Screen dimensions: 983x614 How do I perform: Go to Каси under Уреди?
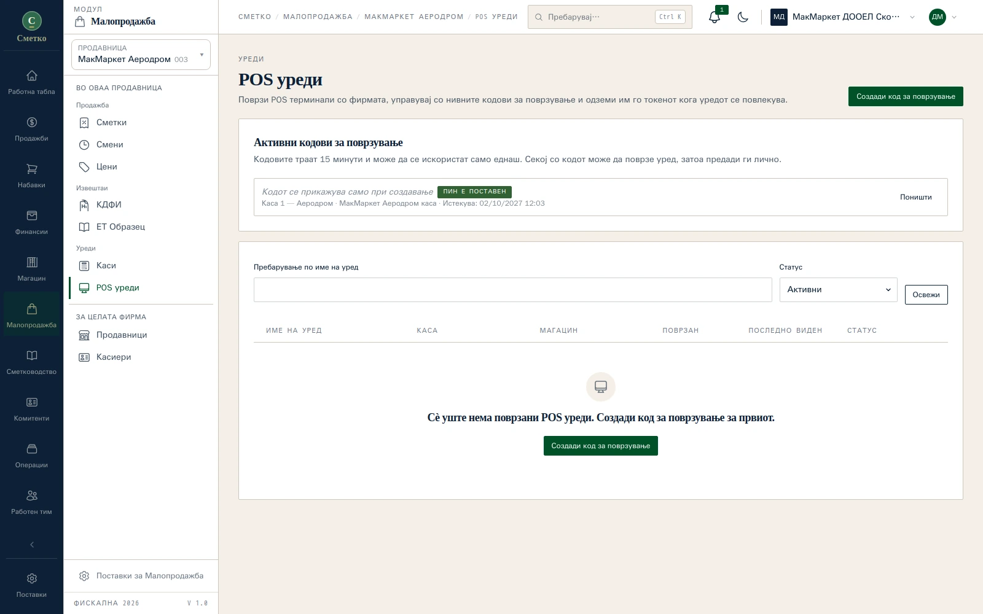pyautogui.click(x=141, y=266)
